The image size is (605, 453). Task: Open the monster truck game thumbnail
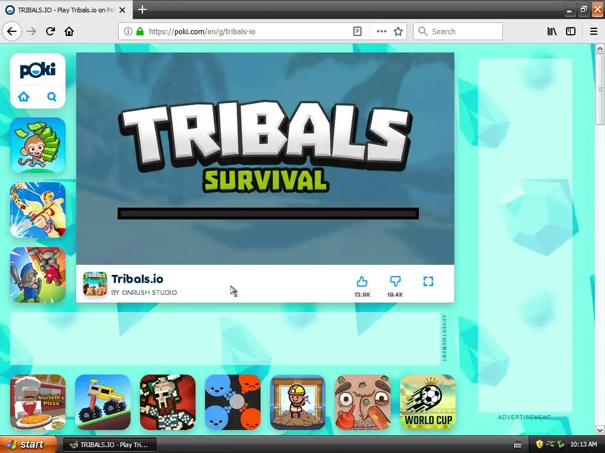103,402
